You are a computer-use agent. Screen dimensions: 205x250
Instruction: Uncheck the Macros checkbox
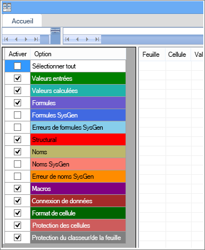[x=17, y=188]
